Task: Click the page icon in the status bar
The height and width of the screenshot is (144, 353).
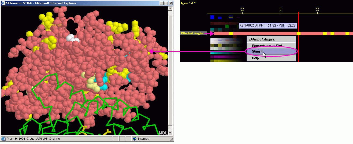Action: pyautogui.click(x=3, y=139)
